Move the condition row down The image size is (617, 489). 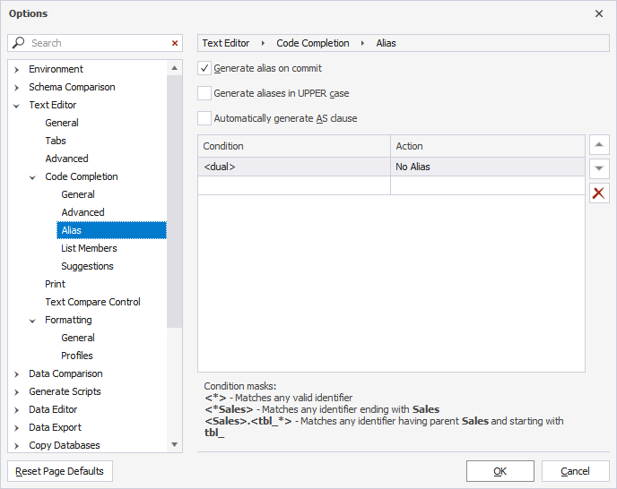(599, 168)
